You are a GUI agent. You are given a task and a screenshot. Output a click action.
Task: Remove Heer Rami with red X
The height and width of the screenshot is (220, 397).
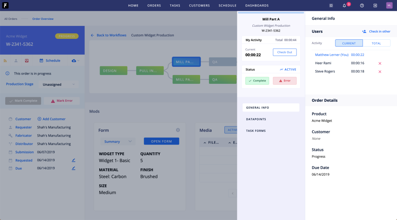[x=380, y=64]
